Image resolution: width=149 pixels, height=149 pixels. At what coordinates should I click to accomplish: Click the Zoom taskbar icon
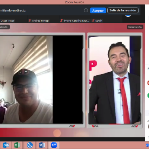click(x=54, y=145)
